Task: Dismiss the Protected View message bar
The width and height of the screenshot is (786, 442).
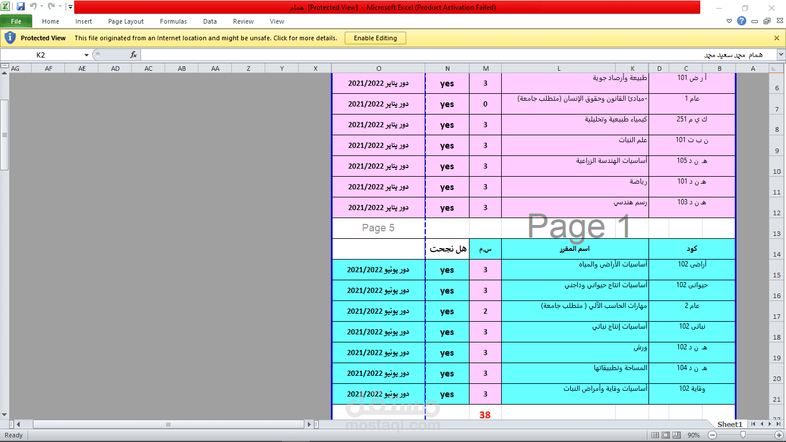Action: (x=776, y=38)
